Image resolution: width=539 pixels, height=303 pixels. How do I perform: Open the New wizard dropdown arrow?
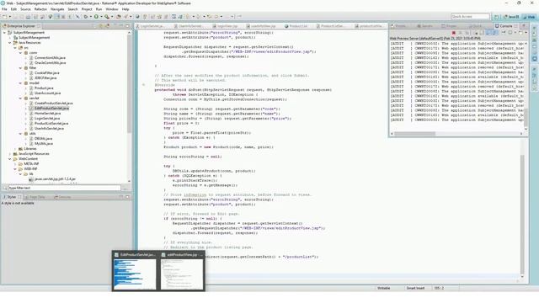pos(9,17)
